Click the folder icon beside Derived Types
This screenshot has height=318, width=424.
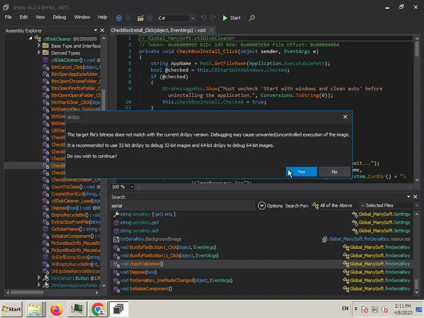click(x=46, y=53)
